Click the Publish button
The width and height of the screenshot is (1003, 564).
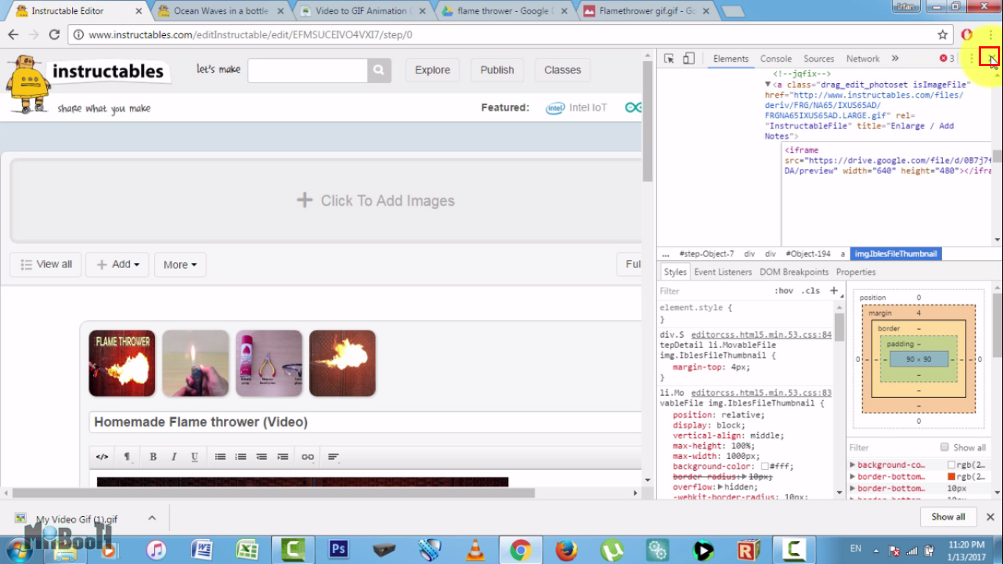point(497,70)
